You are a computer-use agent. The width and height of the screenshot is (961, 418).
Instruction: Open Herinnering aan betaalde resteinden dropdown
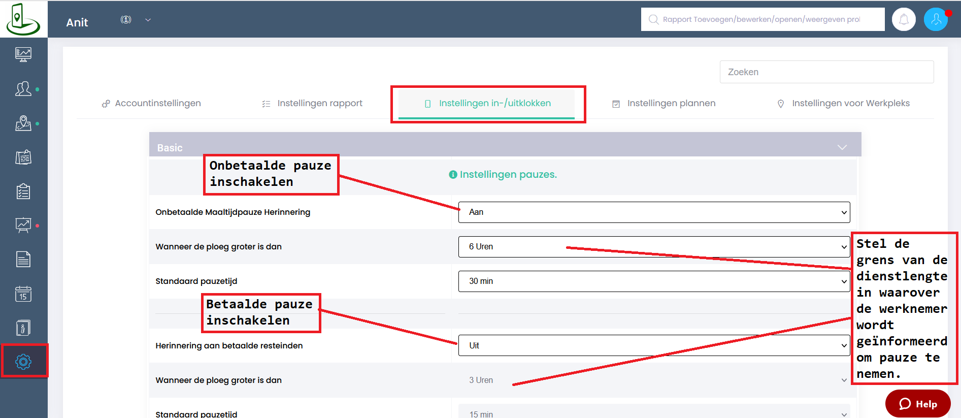(653, 345)
